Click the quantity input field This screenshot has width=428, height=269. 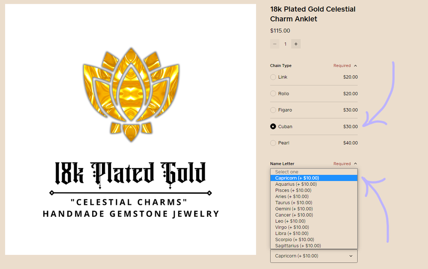pyautogui.click(x=285, y=44)
